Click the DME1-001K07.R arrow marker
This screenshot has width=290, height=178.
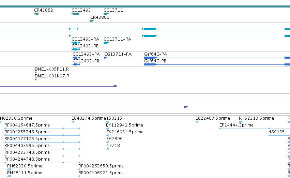(35, 79)
